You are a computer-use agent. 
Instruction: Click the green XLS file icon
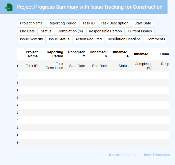click(9, 7)
